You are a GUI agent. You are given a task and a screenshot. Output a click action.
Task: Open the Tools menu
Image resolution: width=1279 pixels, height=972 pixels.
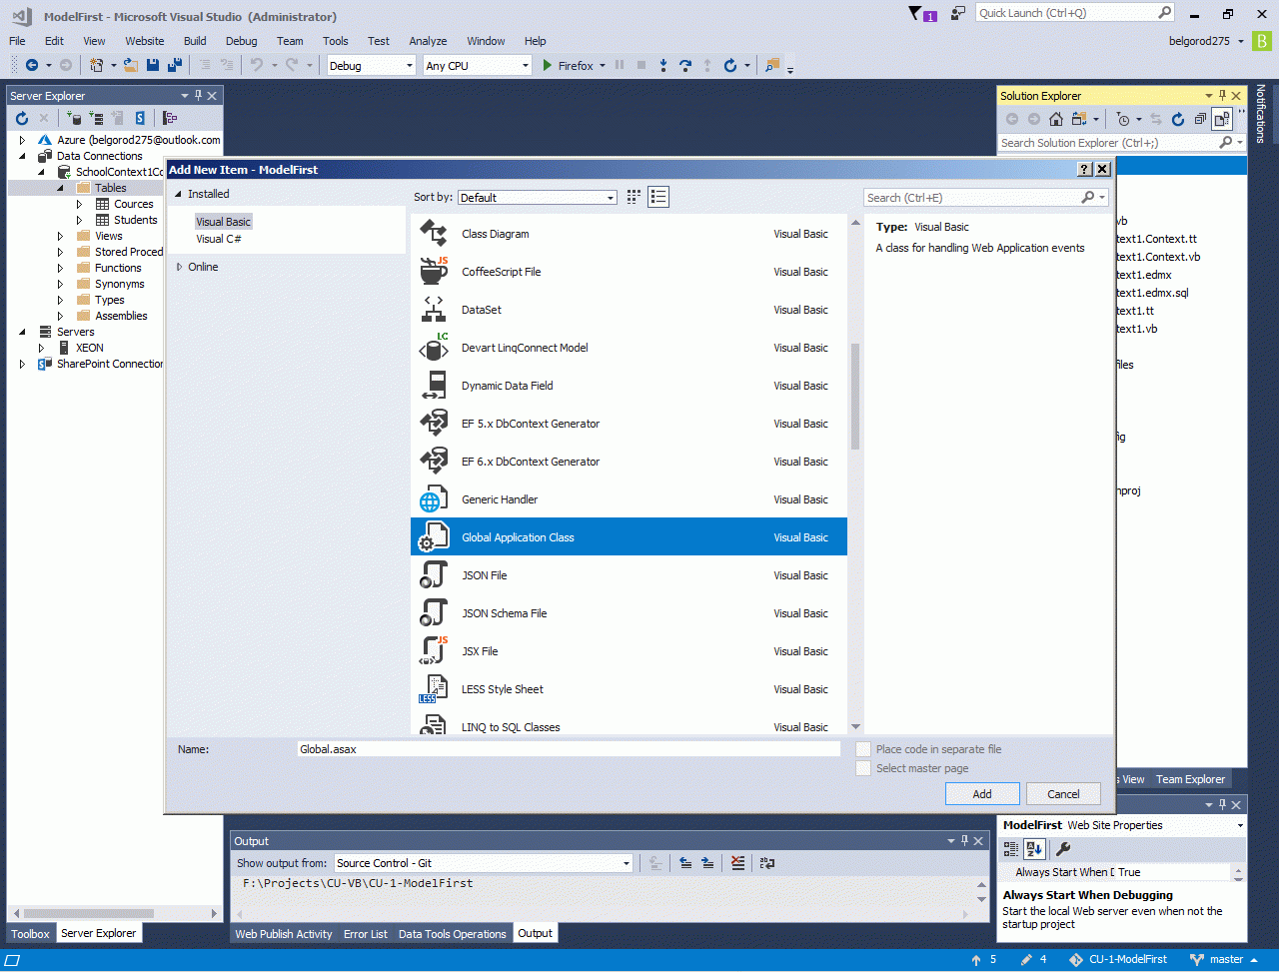click(336, 41)
